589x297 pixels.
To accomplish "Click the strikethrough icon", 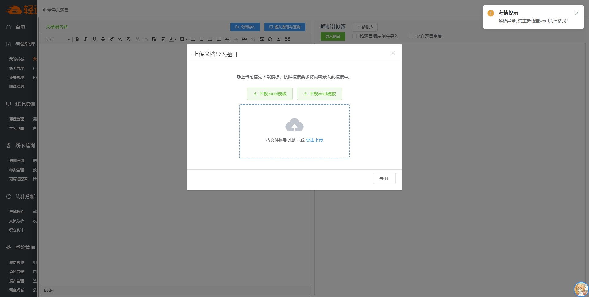I will (x=103, y=39).
